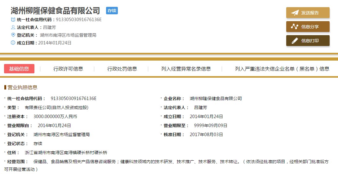
Task: Click the info circle icon beside 成立日期
Action: pos(13,43)
